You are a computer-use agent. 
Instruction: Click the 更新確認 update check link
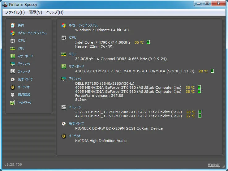click(x=214, y=165)
